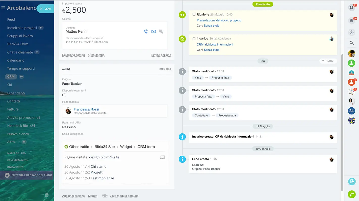Click the printer icon at sidebar bottom
Image resolution: width=359 pixels, height=201 pixels.
[x=46, y=195]
